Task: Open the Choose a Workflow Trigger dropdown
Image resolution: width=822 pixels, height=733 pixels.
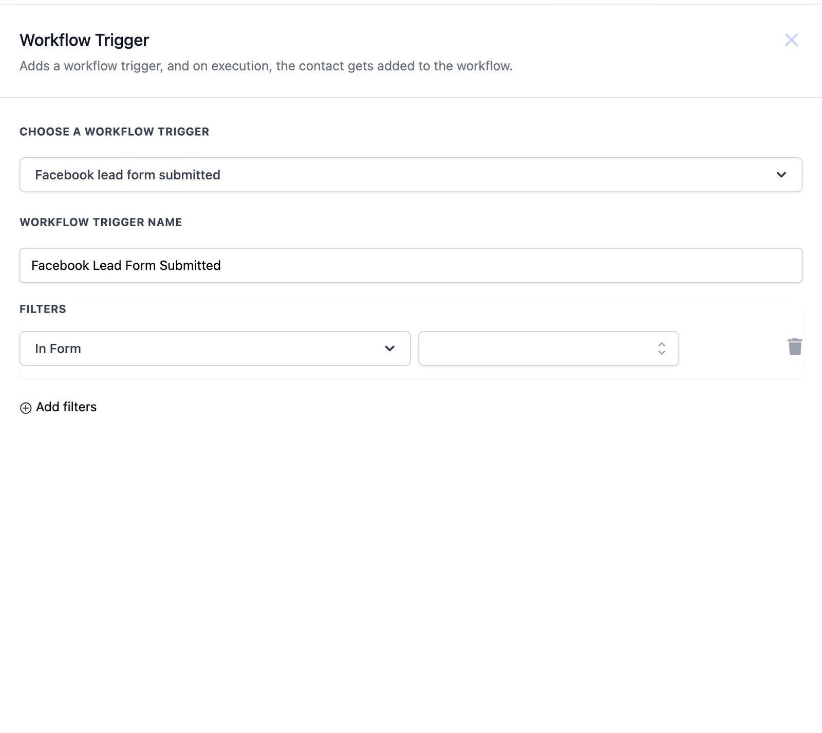Action: pyautogui.click(x=410, y=175)
